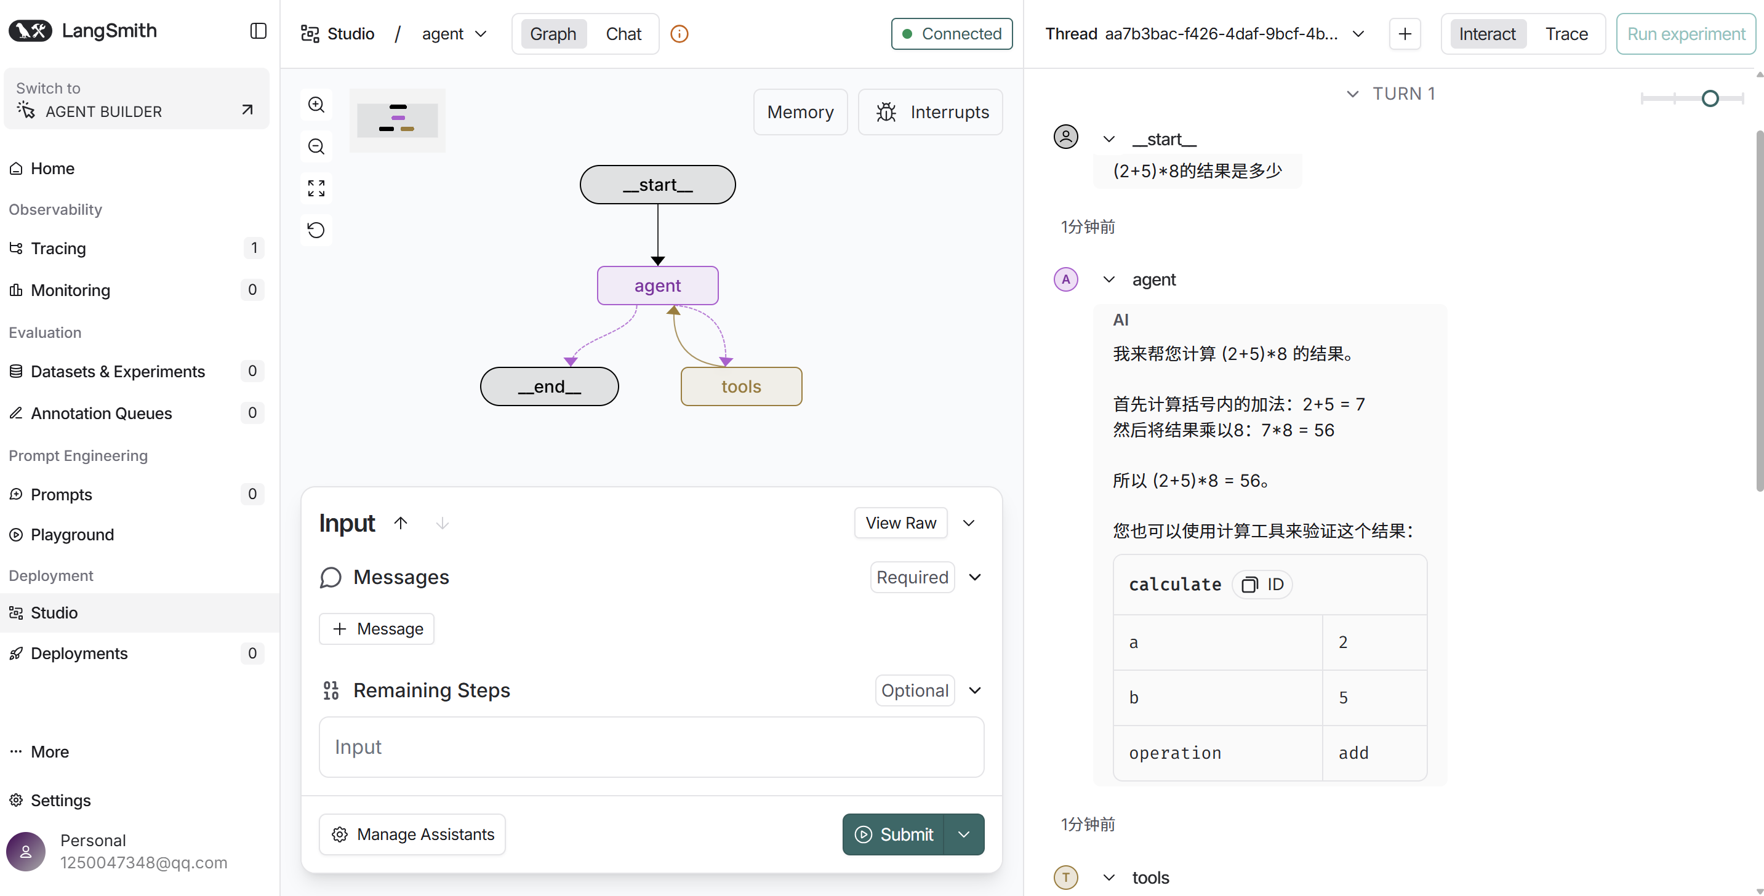Switch to Chat view mode
This screenshot has width=1764, height=896.
pos(623,34)
